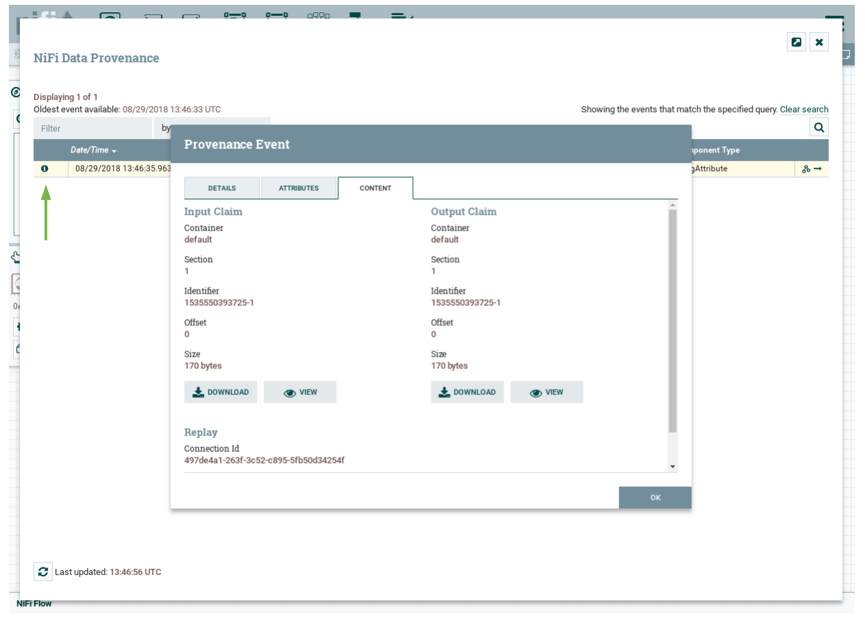View the Output Claim content

(547, 392)
